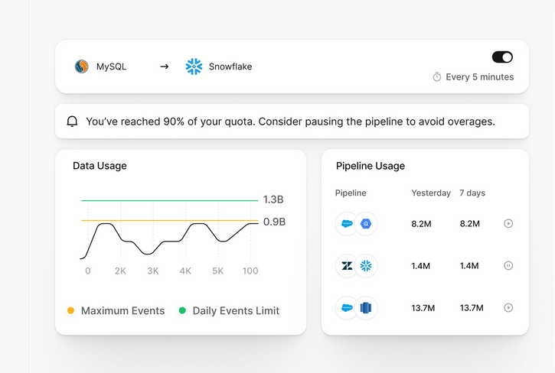Click the 0.9B chart value label
The height and width of the screenshot is (373, 555).
pos(274,222)
